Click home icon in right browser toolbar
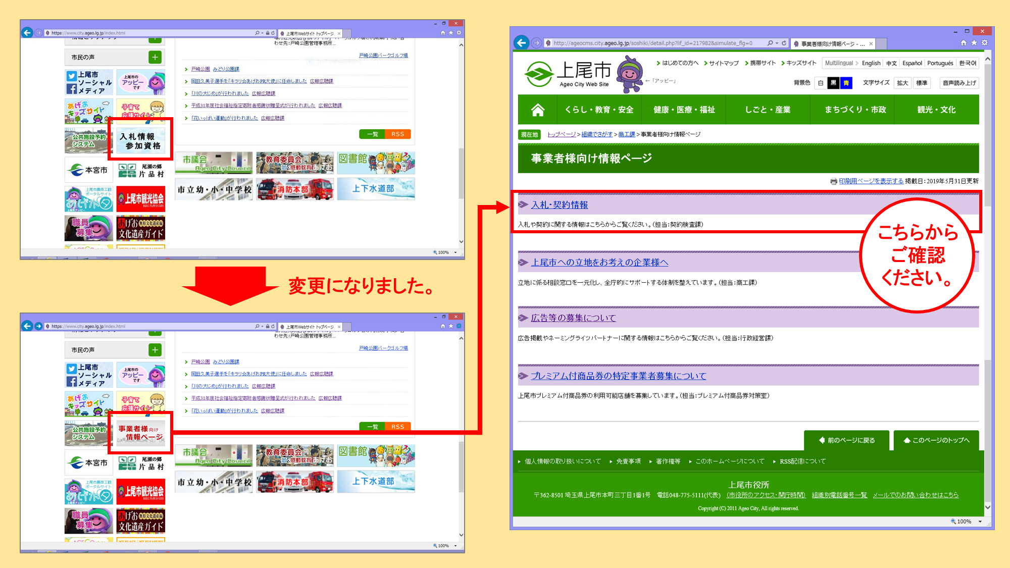 click(964, 43)
